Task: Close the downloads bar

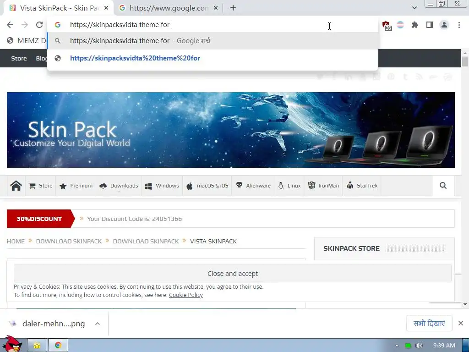Action: tap(461, 323)
